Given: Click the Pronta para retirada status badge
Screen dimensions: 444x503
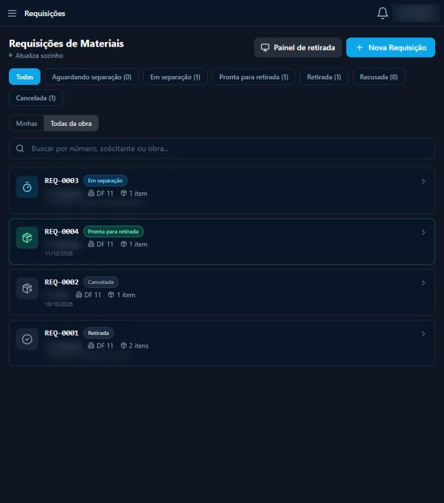Looking at the screenshot, I should [x=113, y=231].
